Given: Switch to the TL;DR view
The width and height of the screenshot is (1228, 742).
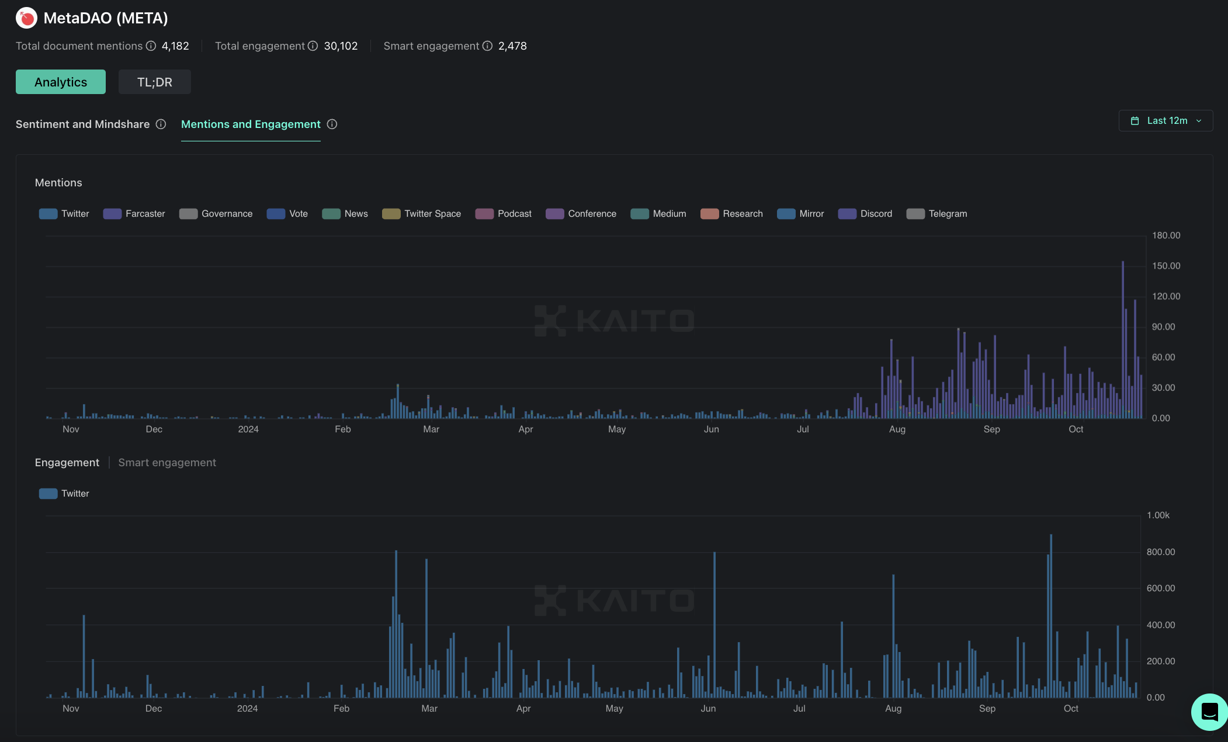Looking at the screenshot, I should point(155,82).
